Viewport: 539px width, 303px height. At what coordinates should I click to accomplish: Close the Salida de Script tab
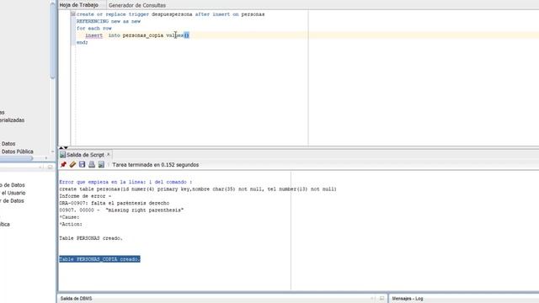(x=109, y=155)
